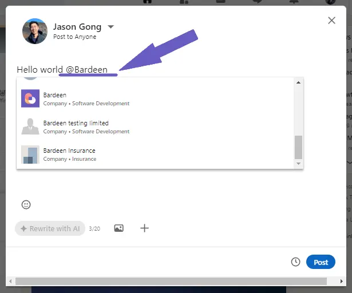
Task: Close the post dialog with the X
Action: (x=331, y=21)
